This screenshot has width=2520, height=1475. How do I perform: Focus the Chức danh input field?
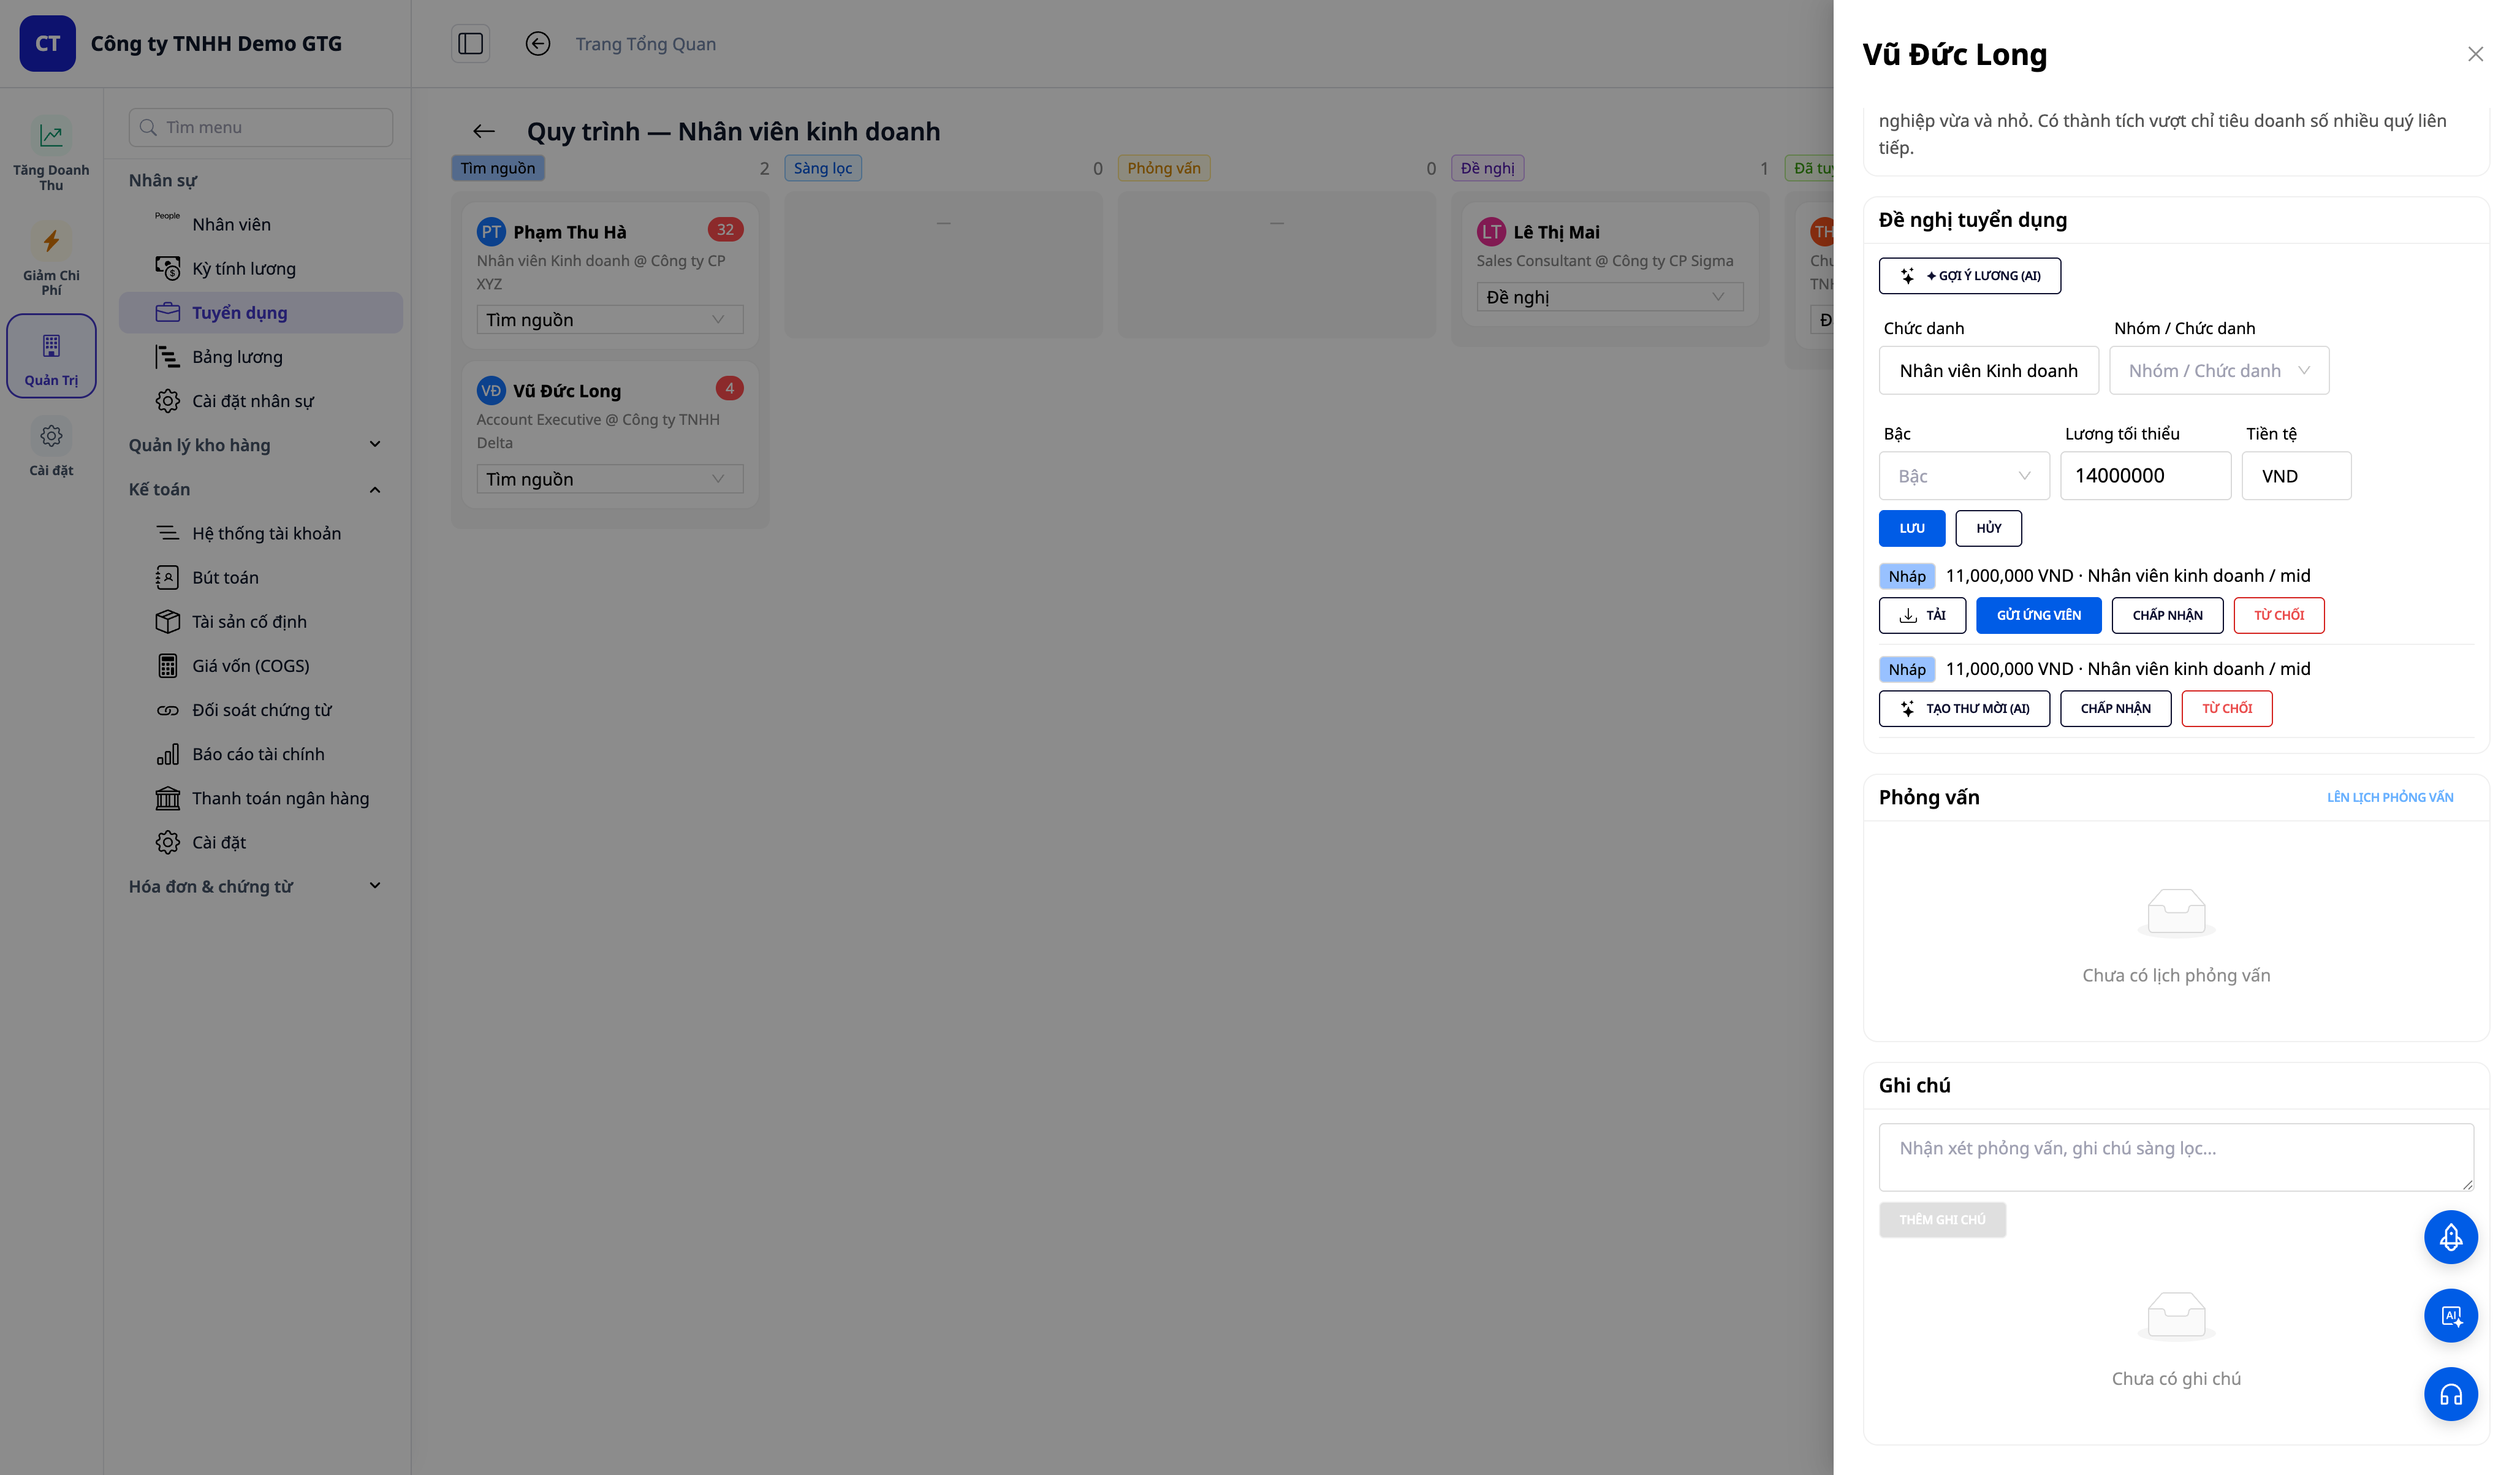1988,370
